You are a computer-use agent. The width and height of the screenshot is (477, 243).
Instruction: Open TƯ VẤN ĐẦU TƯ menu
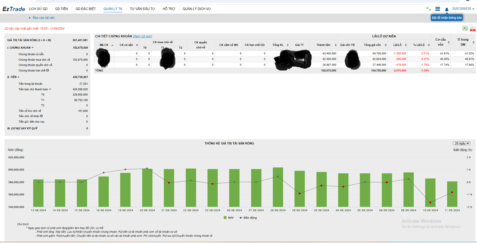(142, 9)
